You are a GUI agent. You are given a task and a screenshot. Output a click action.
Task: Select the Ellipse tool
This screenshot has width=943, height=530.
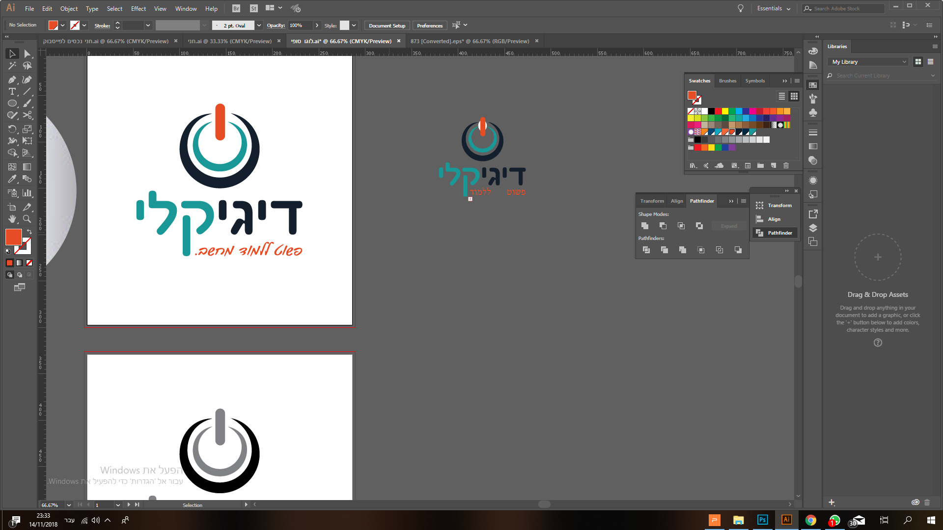(12, 104)
